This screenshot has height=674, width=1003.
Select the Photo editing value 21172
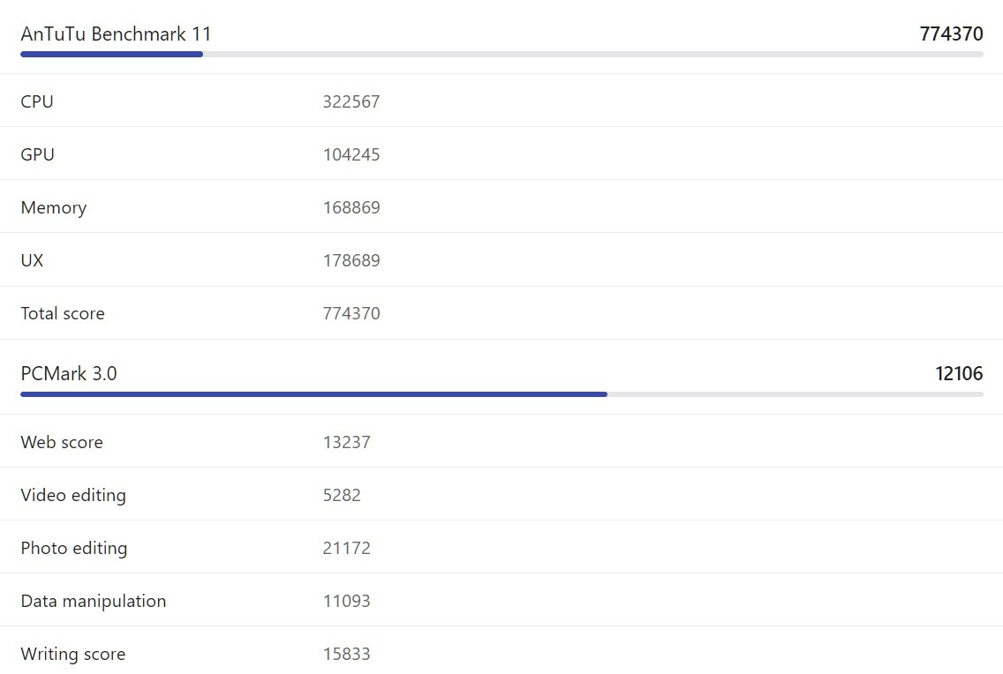tap(347, 548)
